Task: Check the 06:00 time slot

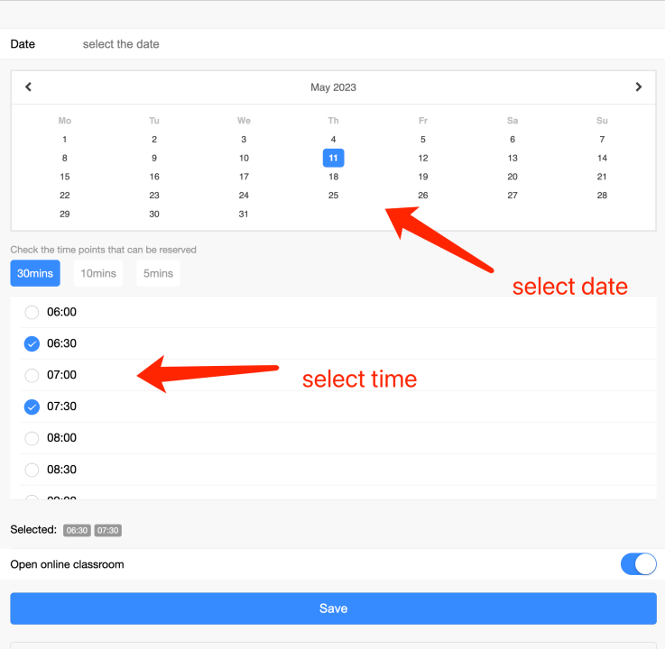Action: 32,313
